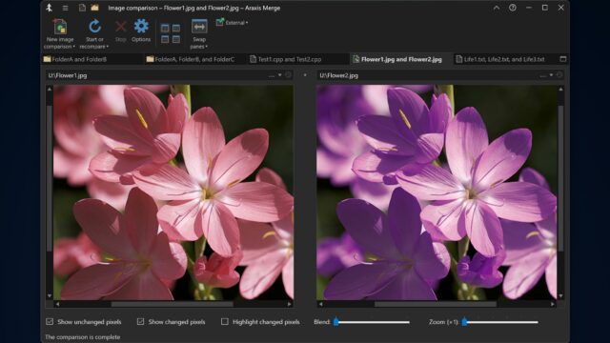Click the greyed Stop icon
Viewport: 610px width, 343px height.
121,27
